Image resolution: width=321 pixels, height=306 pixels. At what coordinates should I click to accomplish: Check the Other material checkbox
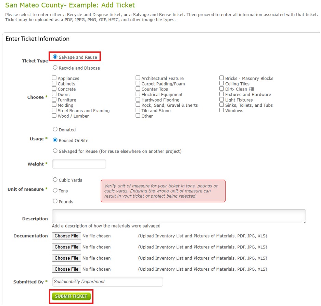pos(138,116)
